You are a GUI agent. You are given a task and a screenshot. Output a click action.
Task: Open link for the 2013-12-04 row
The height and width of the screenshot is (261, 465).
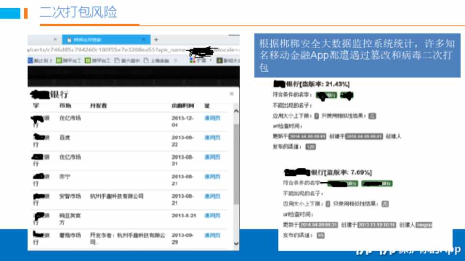[212, 118]
